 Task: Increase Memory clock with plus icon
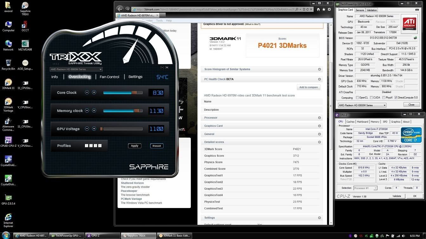click(94, 111)
